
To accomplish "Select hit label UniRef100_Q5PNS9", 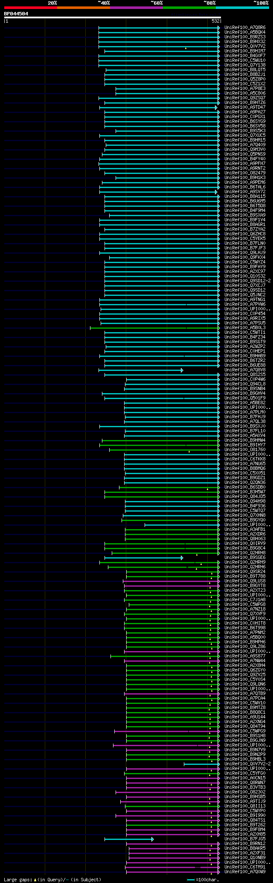I will 245,154.
